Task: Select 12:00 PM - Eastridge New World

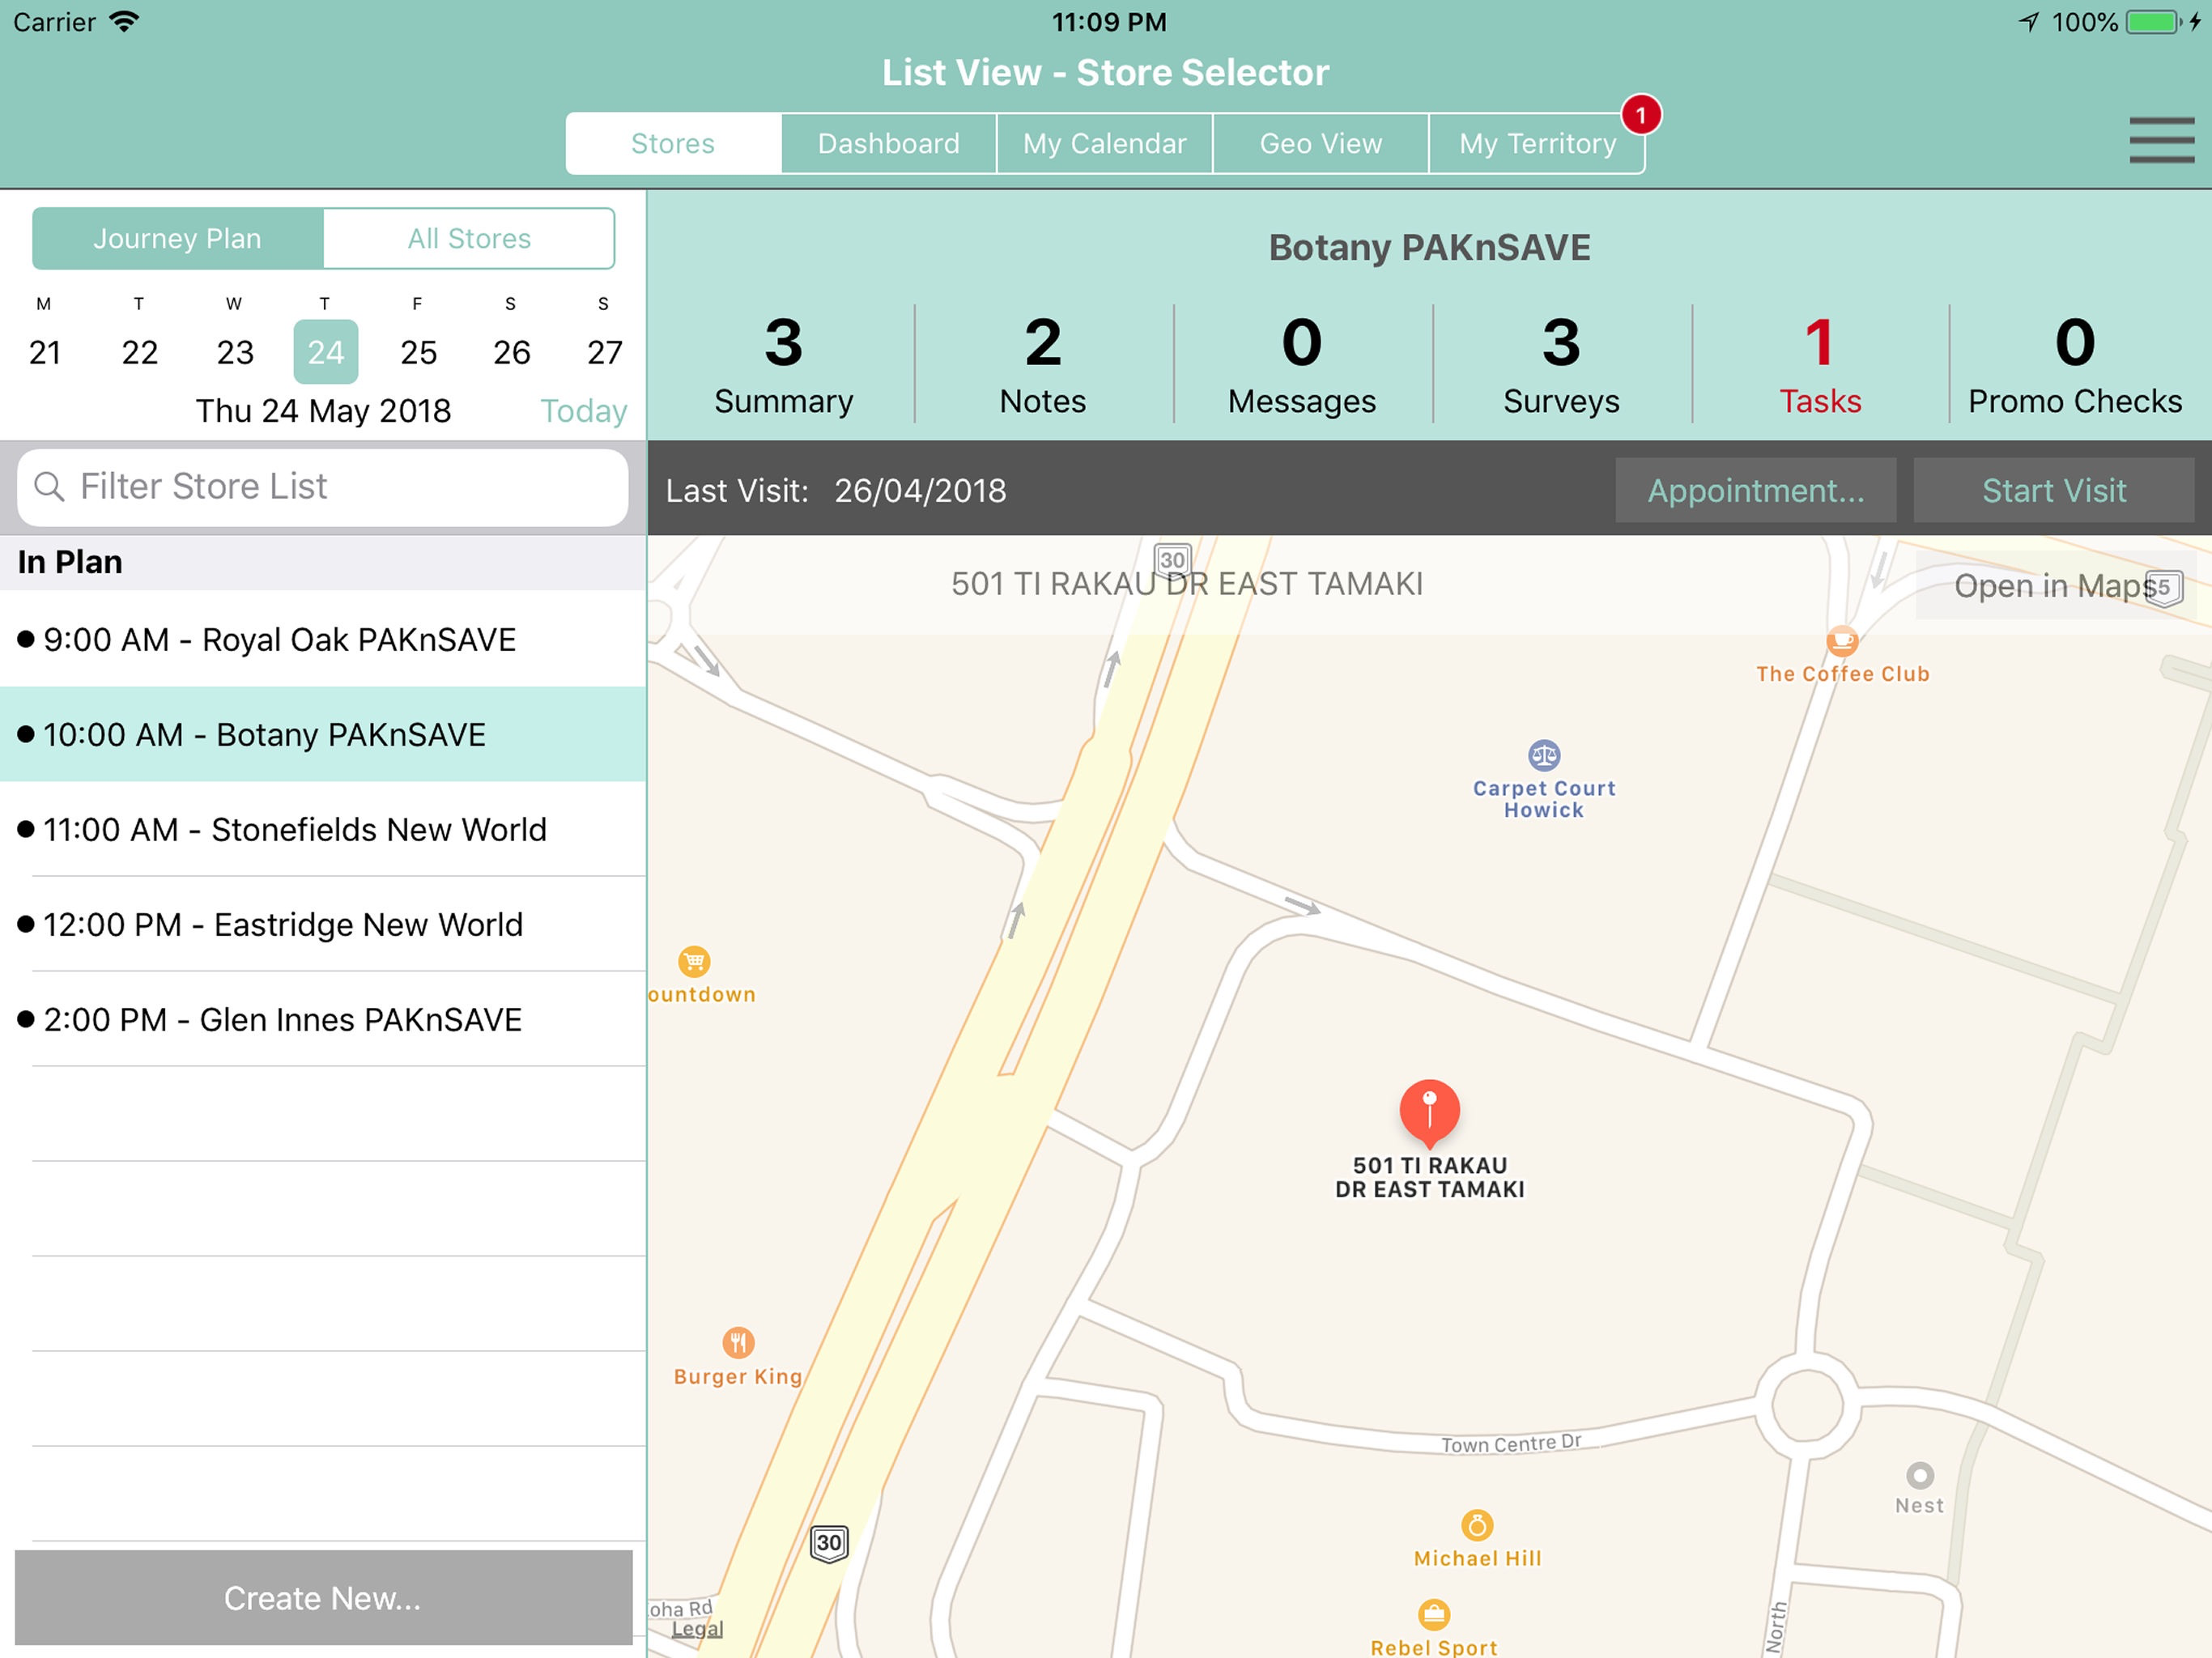Action: 323,924
